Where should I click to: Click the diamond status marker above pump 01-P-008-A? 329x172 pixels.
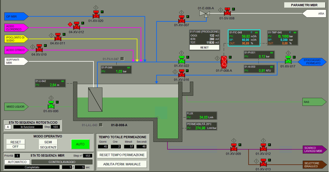click(217, 58)
